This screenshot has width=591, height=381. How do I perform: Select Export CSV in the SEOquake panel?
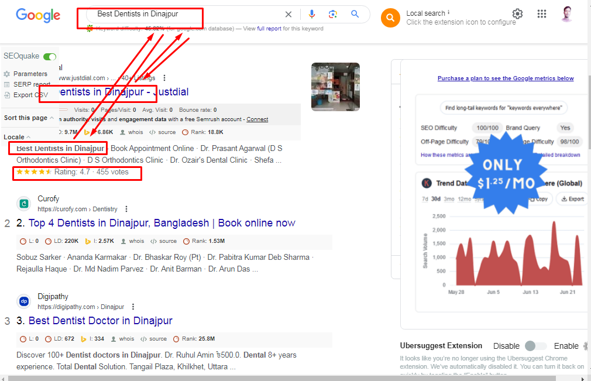point(26,95)
